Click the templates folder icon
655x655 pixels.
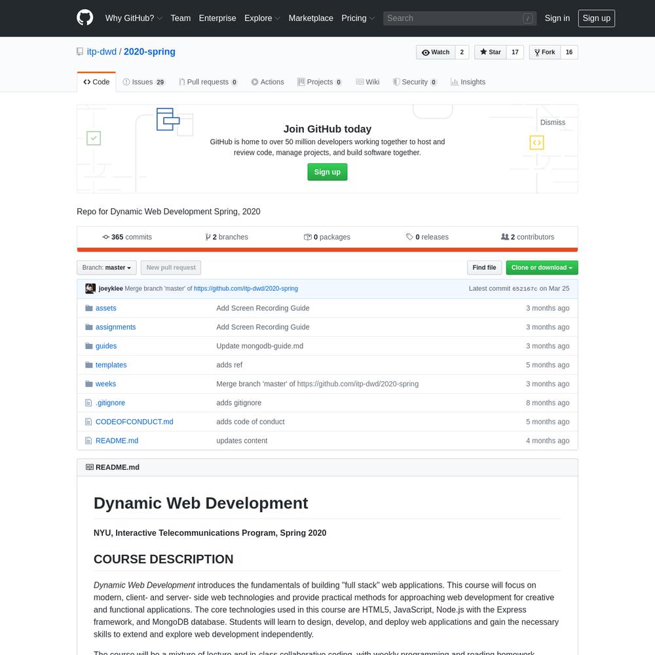[88, 365]
